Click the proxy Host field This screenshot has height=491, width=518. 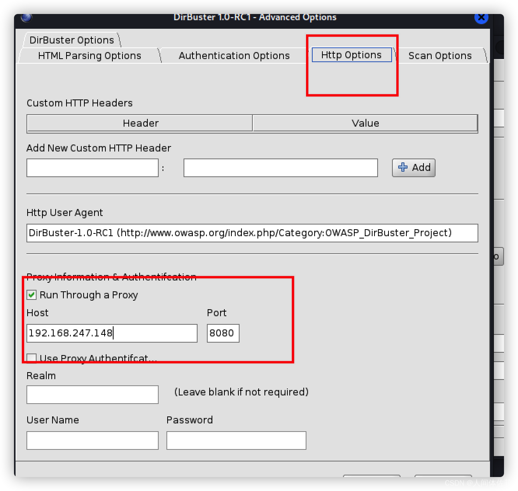[112, 333]
